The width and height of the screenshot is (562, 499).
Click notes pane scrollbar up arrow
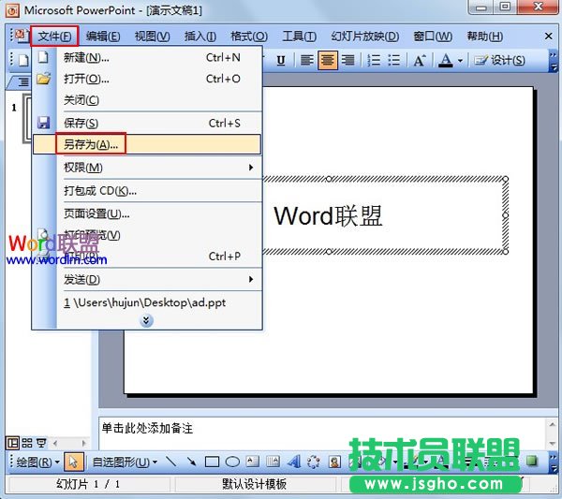click(x=552, y=424)
